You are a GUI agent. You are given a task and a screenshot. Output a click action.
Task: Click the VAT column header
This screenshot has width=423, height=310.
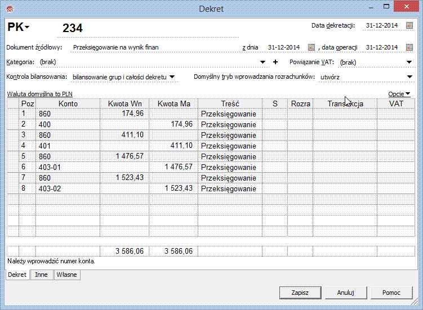396,104
